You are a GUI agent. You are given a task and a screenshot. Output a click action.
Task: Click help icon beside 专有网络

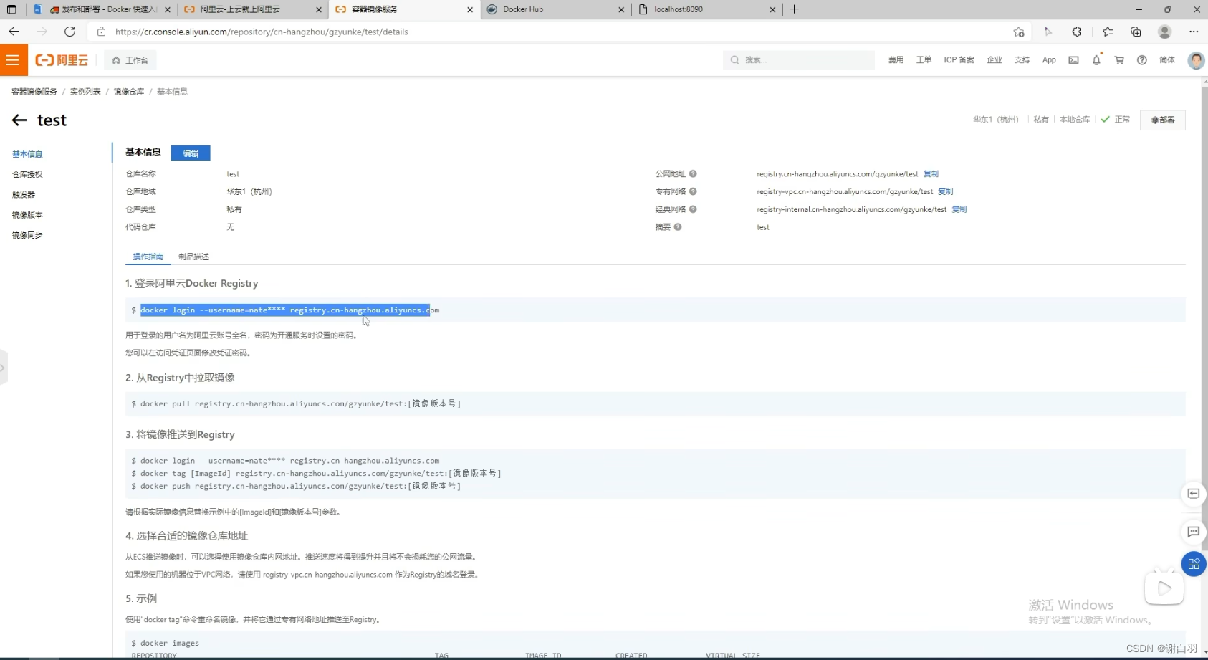[x=693, y=192]
